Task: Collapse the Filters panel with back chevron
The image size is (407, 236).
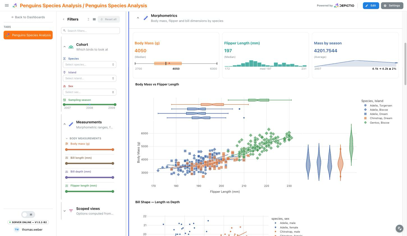Action: tap(63, 19)
